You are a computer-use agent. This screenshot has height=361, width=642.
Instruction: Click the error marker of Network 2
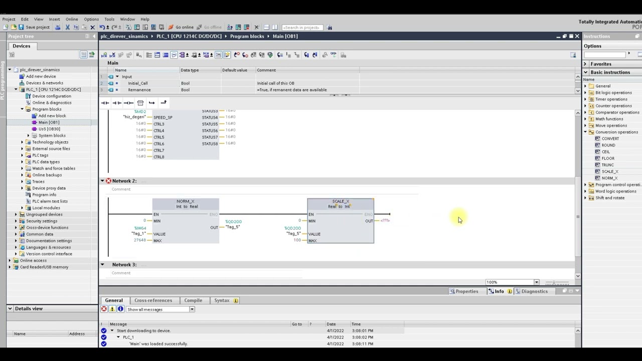click(108, 180)
